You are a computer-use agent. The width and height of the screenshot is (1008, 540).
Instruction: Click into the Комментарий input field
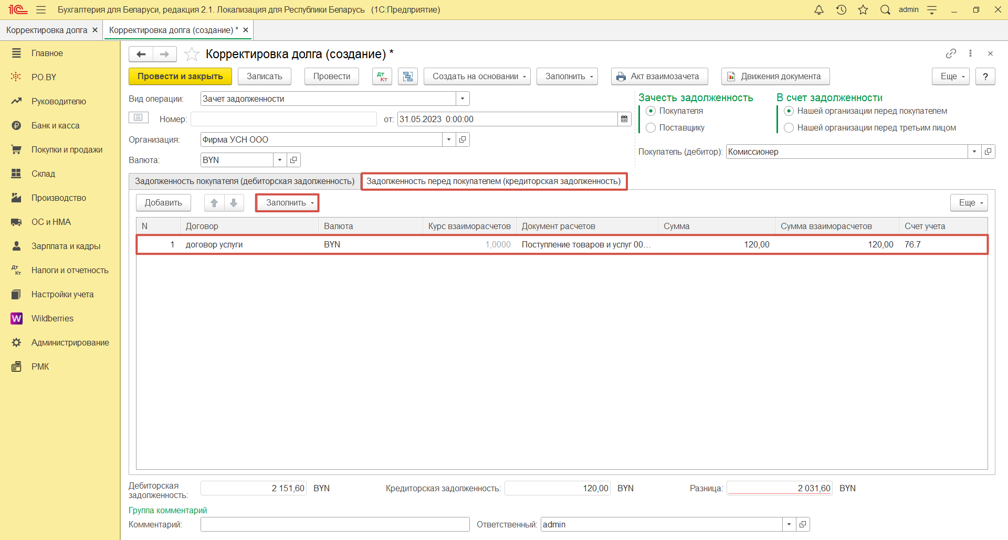pos(334,524)
